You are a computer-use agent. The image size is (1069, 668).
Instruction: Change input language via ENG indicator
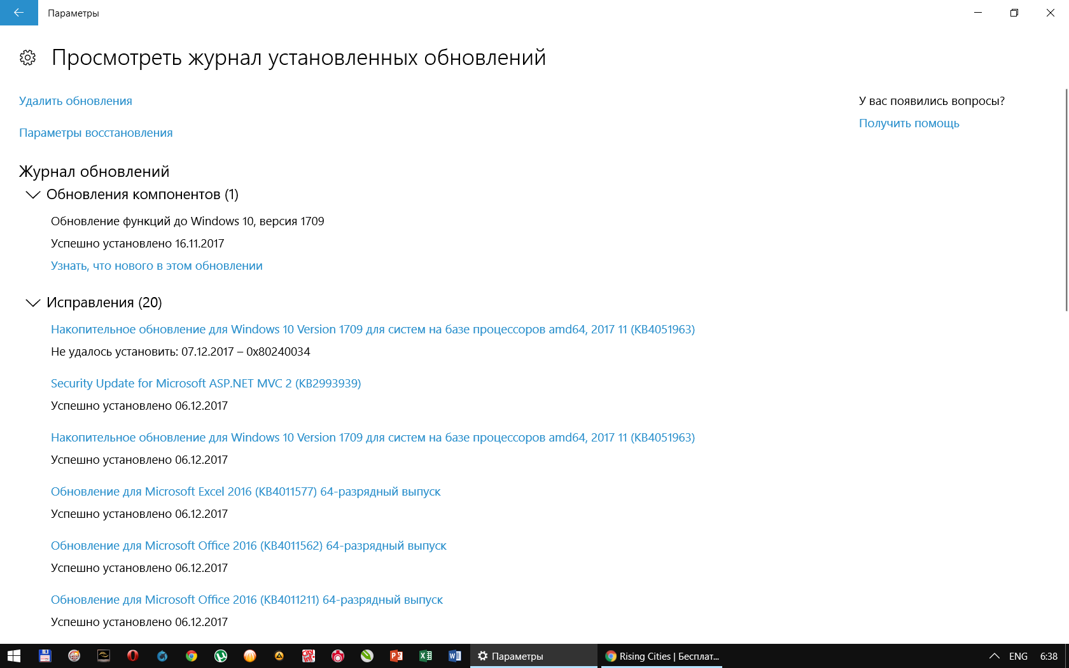pyautogui.click(x=1018, y=656)
